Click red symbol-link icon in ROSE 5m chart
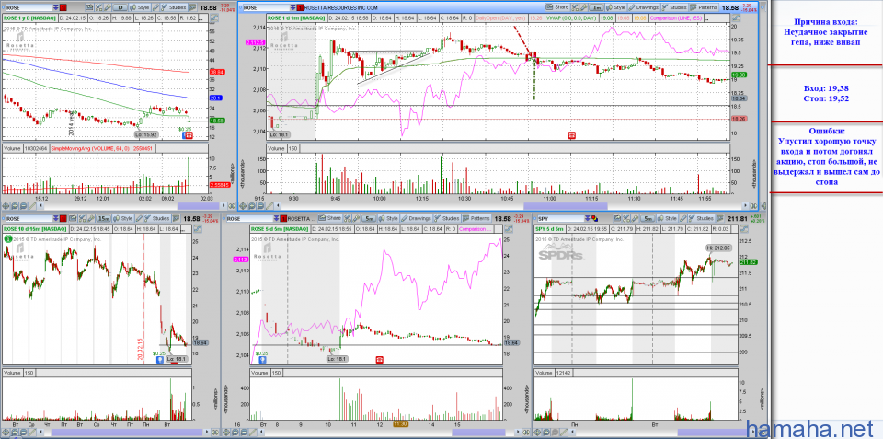Screen dimensions: 883x439 pos(283,219)
